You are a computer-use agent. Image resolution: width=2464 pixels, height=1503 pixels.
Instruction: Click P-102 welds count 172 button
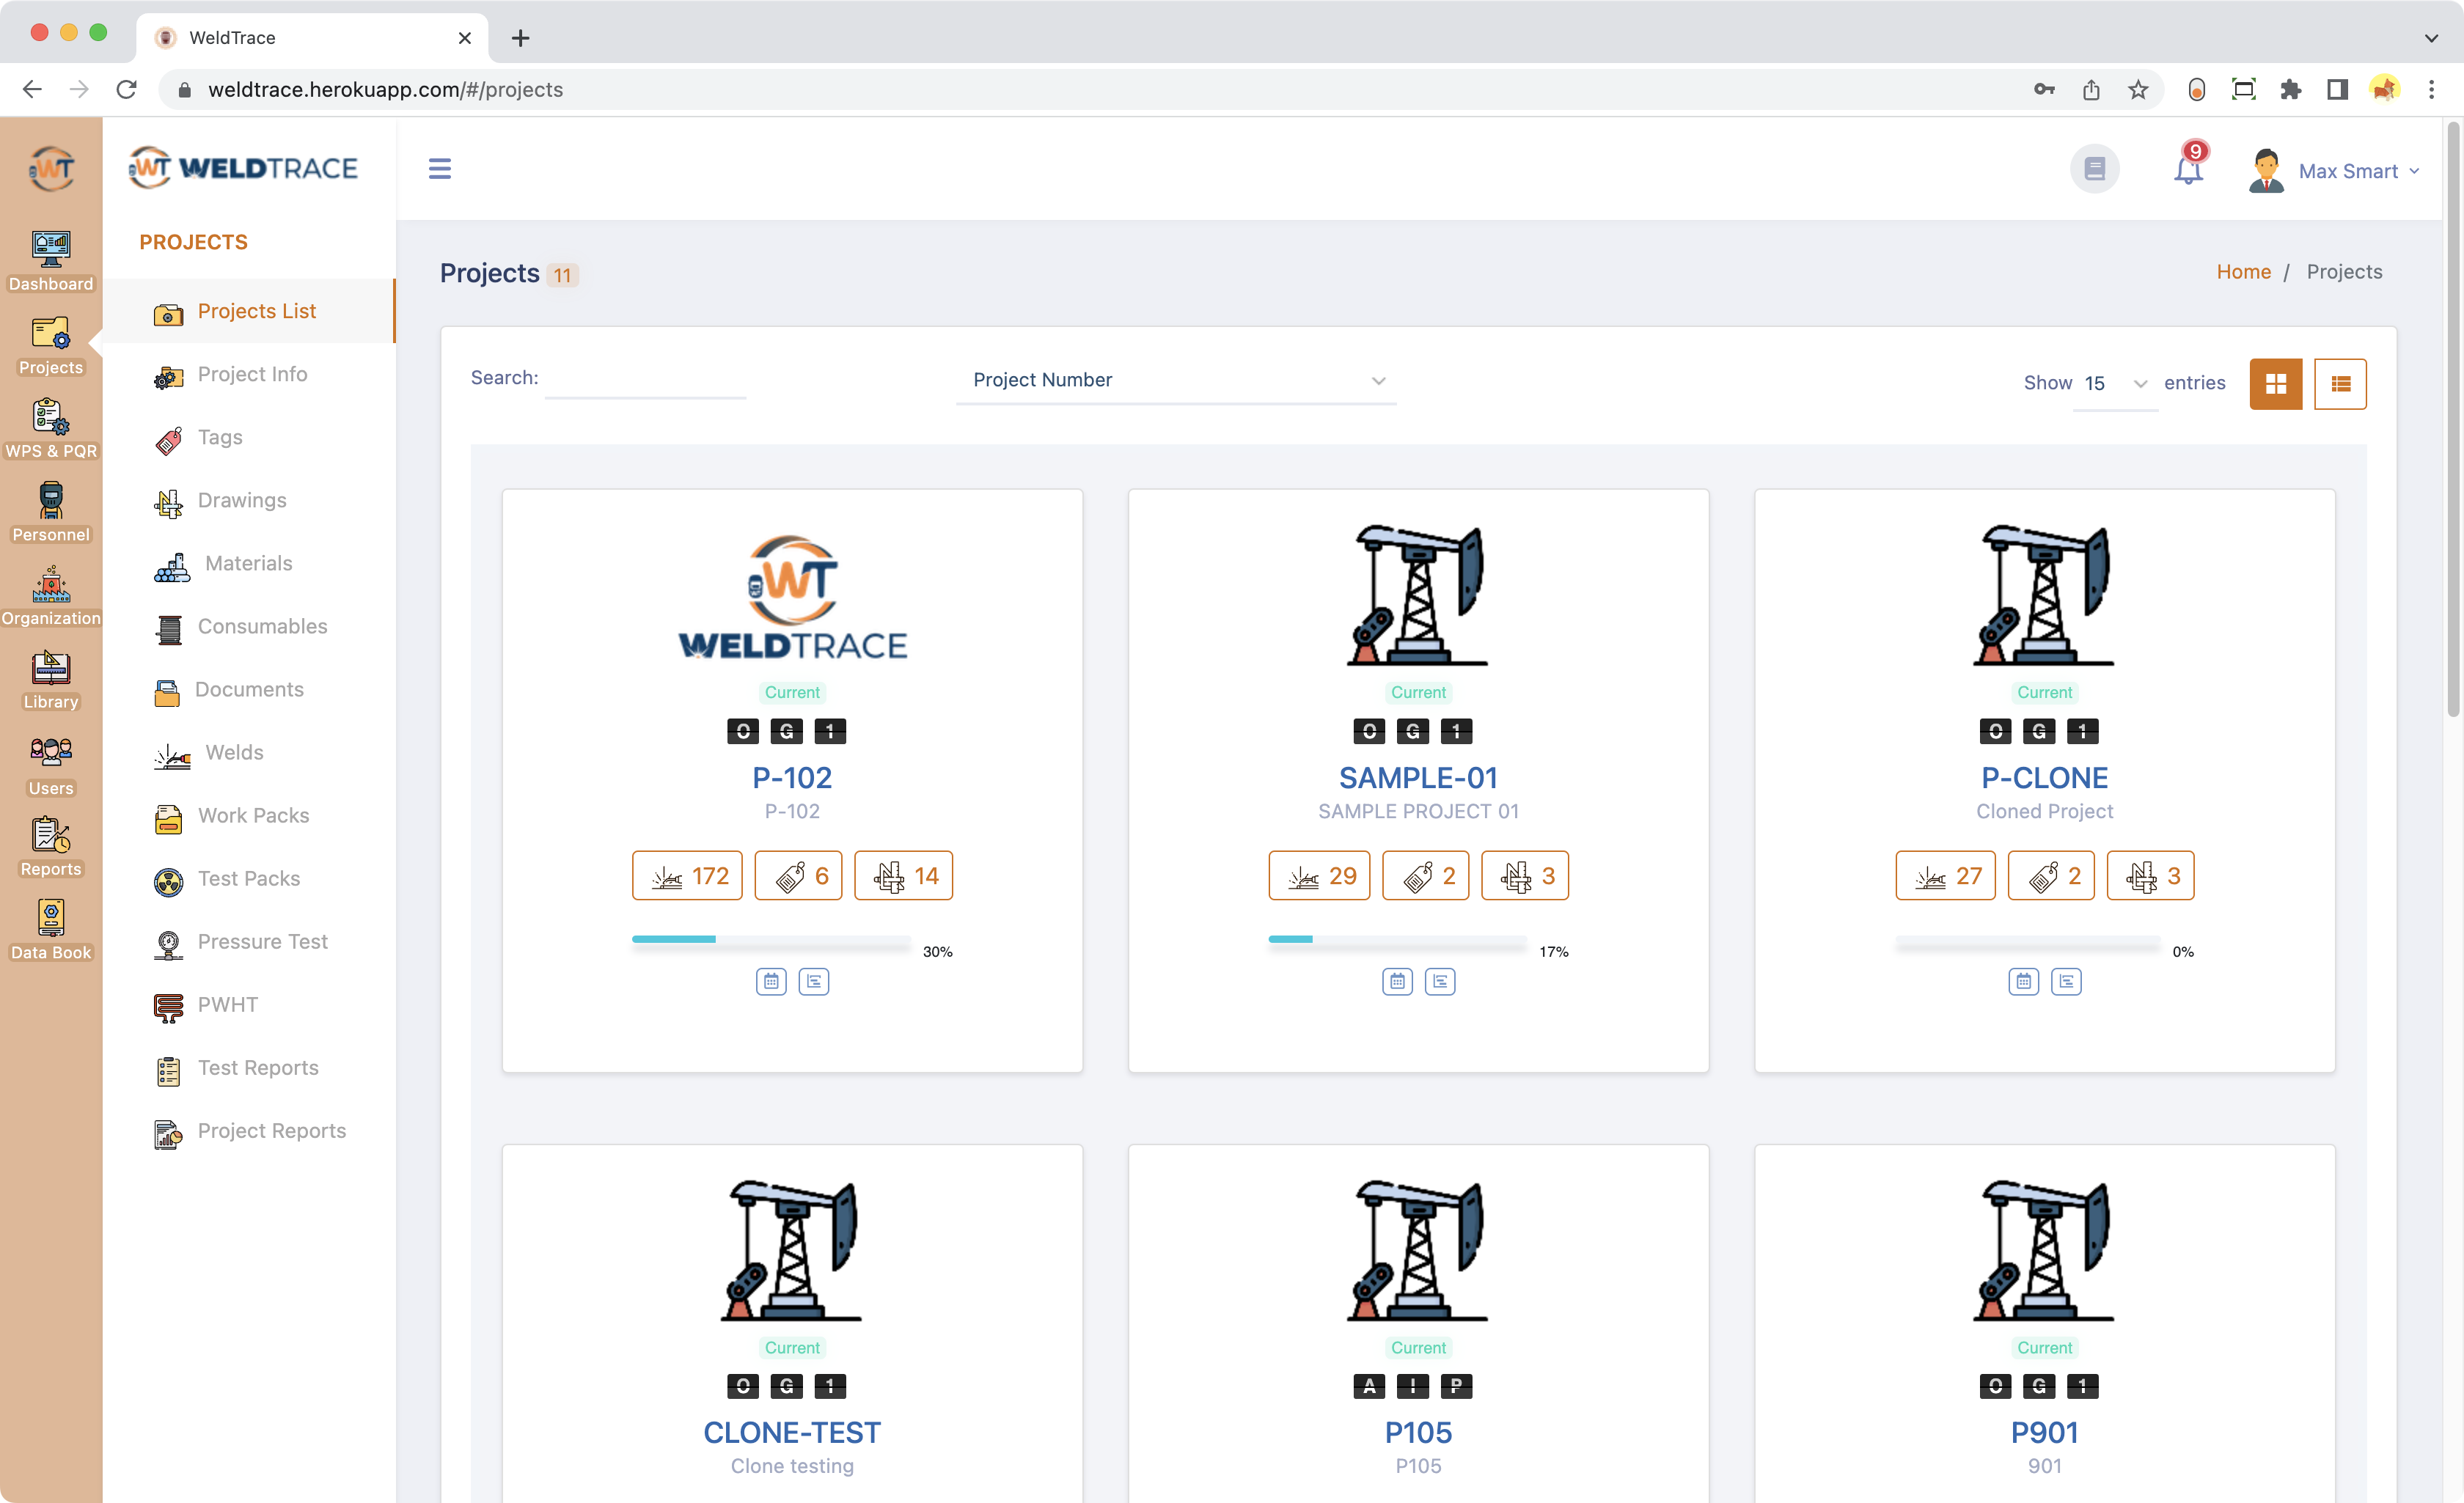687,876
